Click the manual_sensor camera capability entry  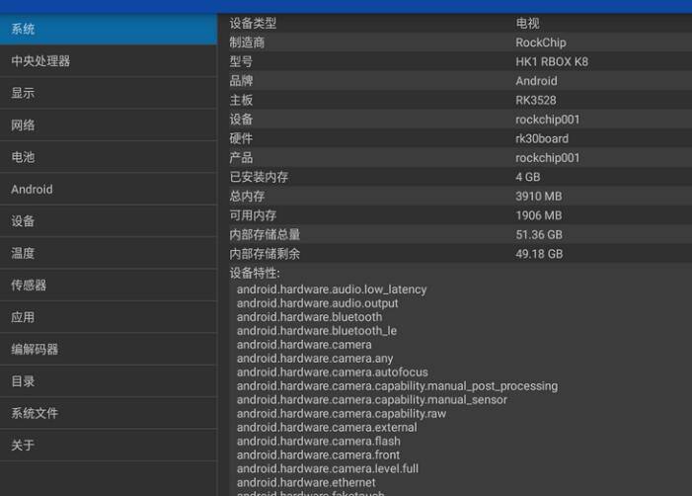(x=371, y=400)
